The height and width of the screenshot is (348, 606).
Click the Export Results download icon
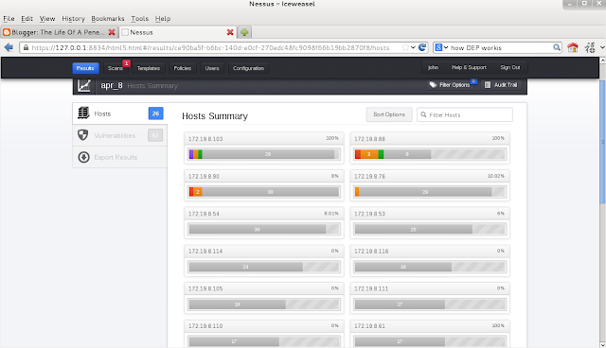click(x=83, y=157)
